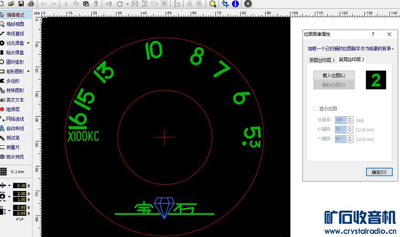Click the ? help button in the dialog title
Image resolution: width=400 pixels, height=237 pixels.
pyautogui.click(x=373, y=34)
